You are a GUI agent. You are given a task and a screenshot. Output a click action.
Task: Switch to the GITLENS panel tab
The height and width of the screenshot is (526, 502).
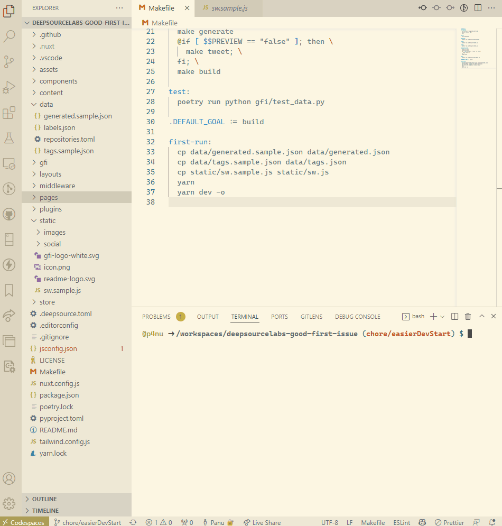point(311,317)
